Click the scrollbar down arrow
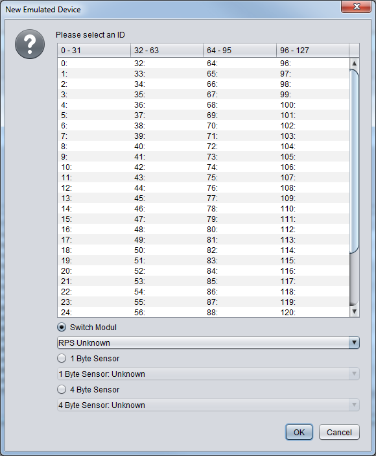376x456 pixels. pyautogui.click(x=354, y=311)
